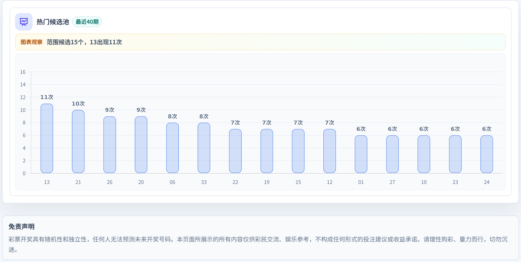521x262 pixels.
Task: Click the 8次 label above bar 06
Action: [173, 116]
